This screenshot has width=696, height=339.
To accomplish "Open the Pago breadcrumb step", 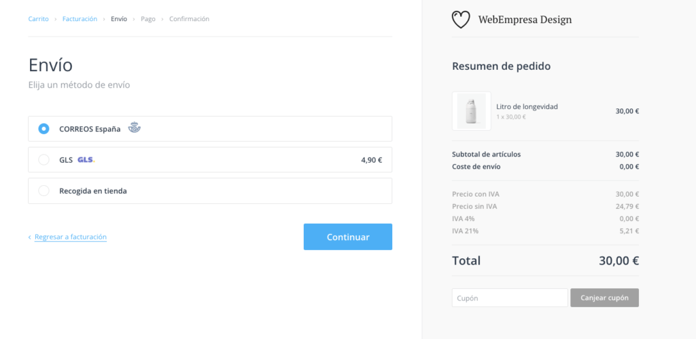I will pyautogui.click(x=148, y=19).
